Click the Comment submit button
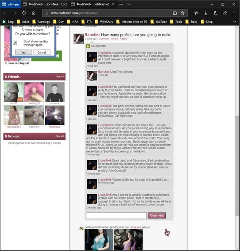240x251 pixels. click(156, 215)
